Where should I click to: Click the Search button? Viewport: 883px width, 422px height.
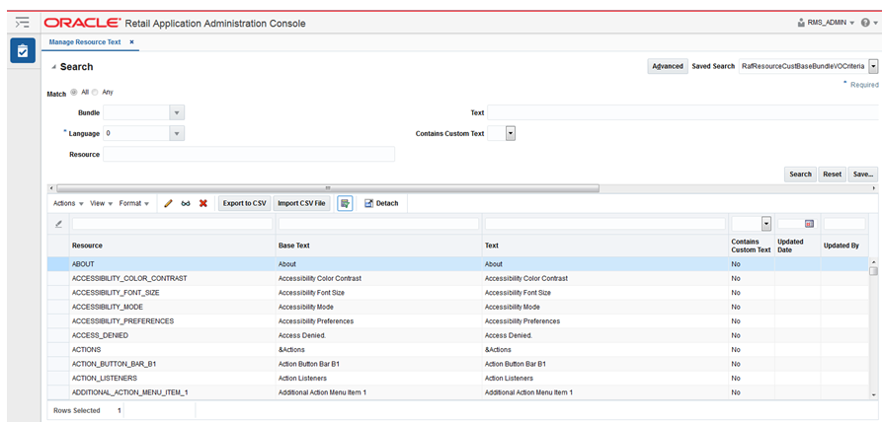coord(800,175)
